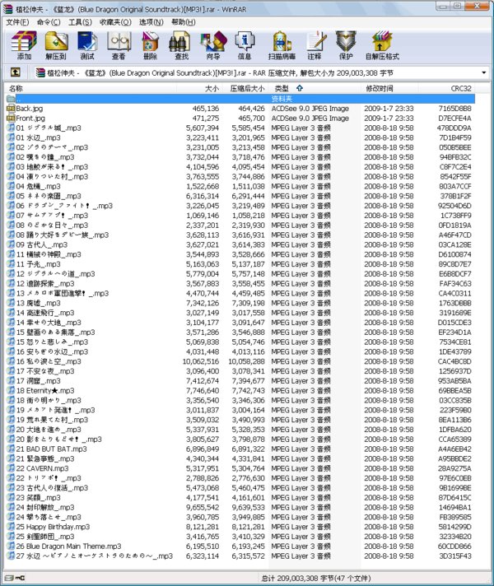The image size is (494, 586).
Task: Open the 收藏夹(O) favorites menu
Action: point(115,22)
